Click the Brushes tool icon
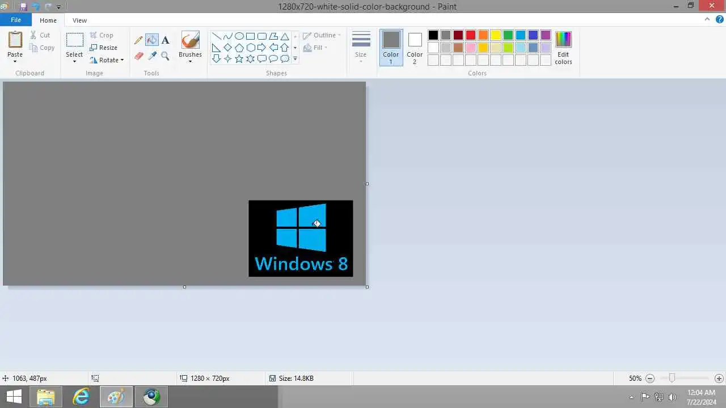 (190, 40)
